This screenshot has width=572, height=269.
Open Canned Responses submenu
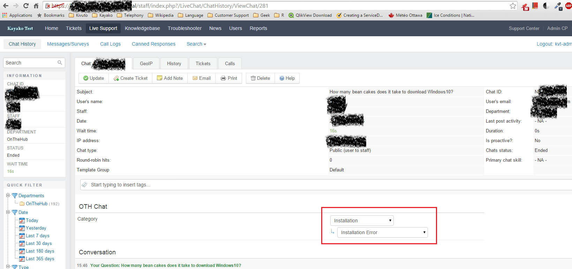pyautogui.click(x=153, y=44)
